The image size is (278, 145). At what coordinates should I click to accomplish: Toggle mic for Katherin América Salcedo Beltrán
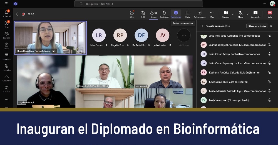269,72
